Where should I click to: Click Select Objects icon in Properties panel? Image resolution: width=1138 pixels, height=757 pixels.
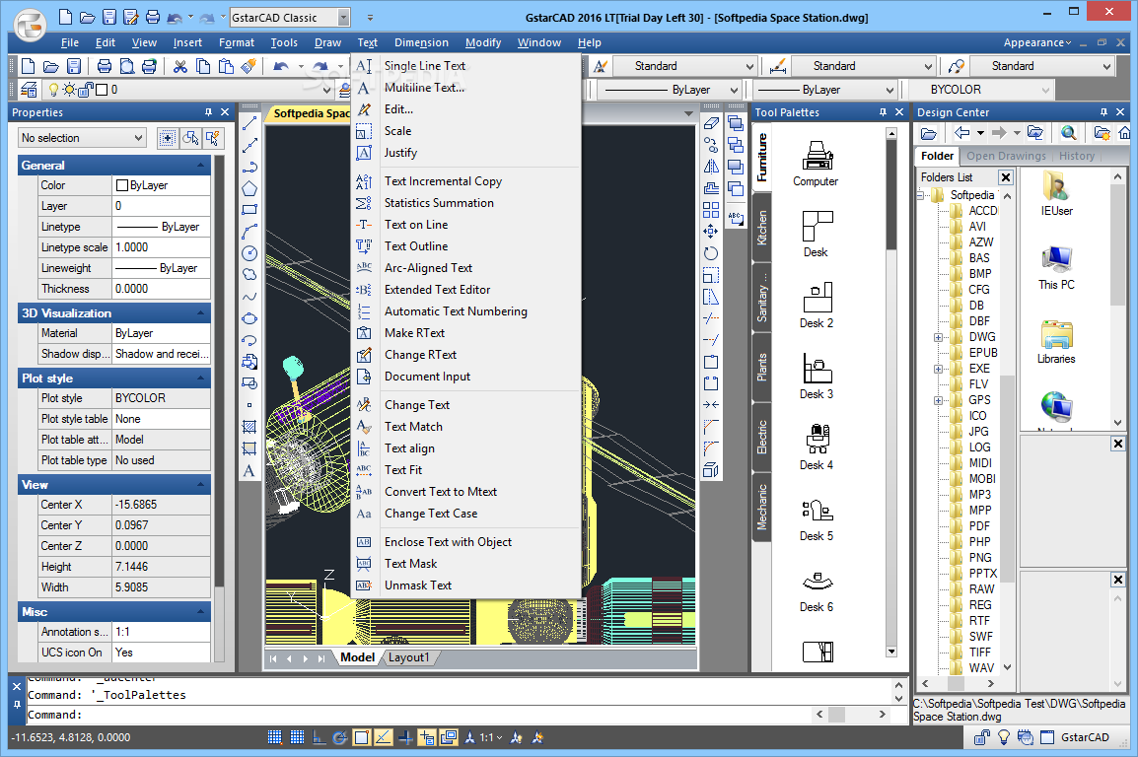click(191, 138)
